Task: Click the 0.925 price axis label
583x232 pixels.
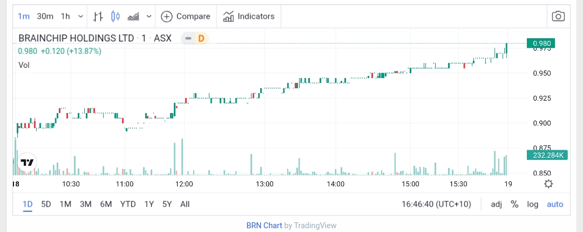Action: pyautogui.click(x=542, y=98)
